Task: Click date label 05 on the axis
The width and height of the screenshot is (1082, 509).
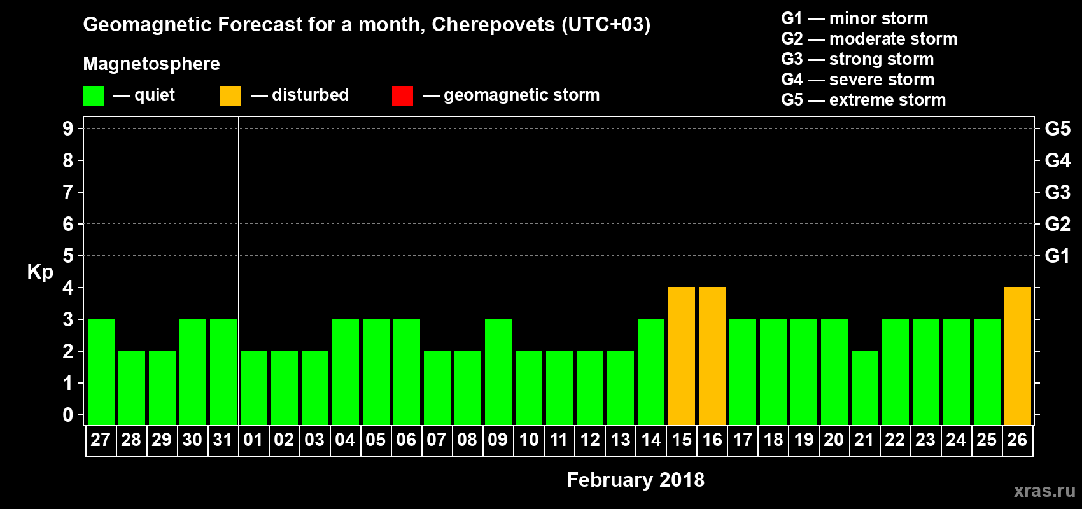Action: (x=376, y=440)
